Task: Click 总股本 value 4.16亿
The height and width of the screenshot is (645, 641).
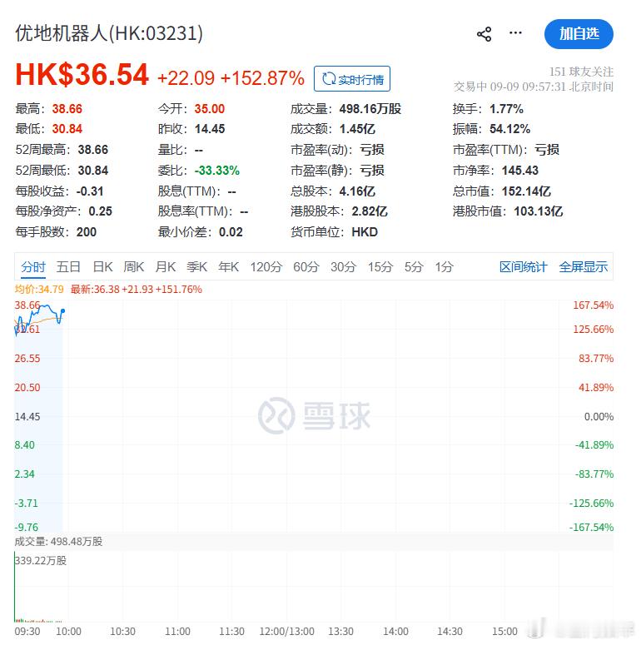Action: (x=357, y=191)
